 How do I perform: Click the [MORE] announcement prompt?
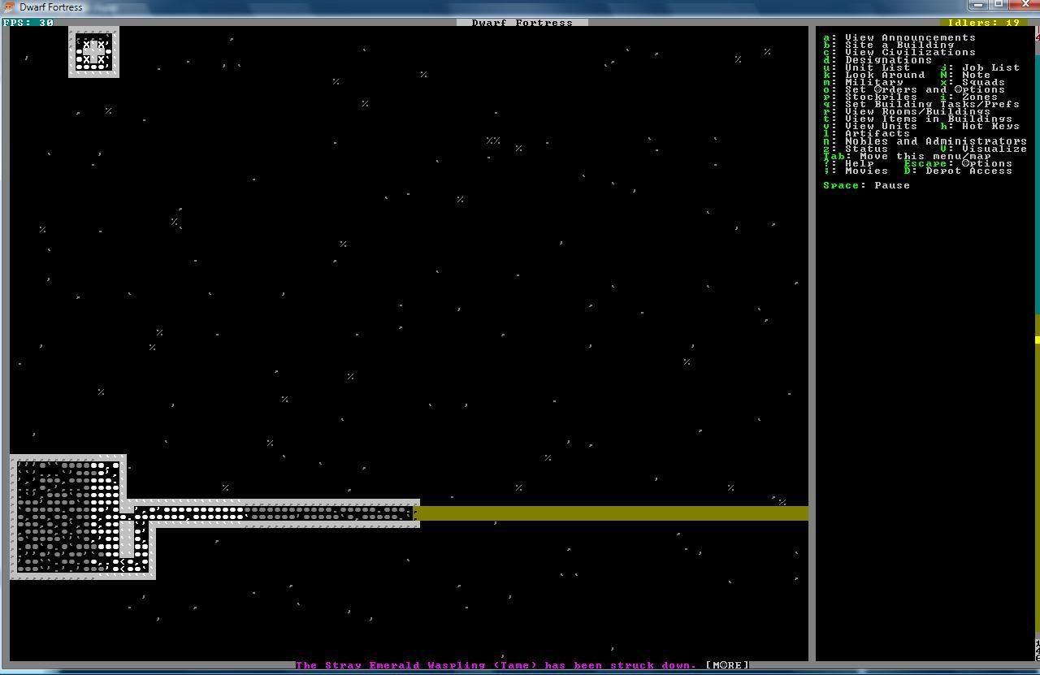[726, 665]
